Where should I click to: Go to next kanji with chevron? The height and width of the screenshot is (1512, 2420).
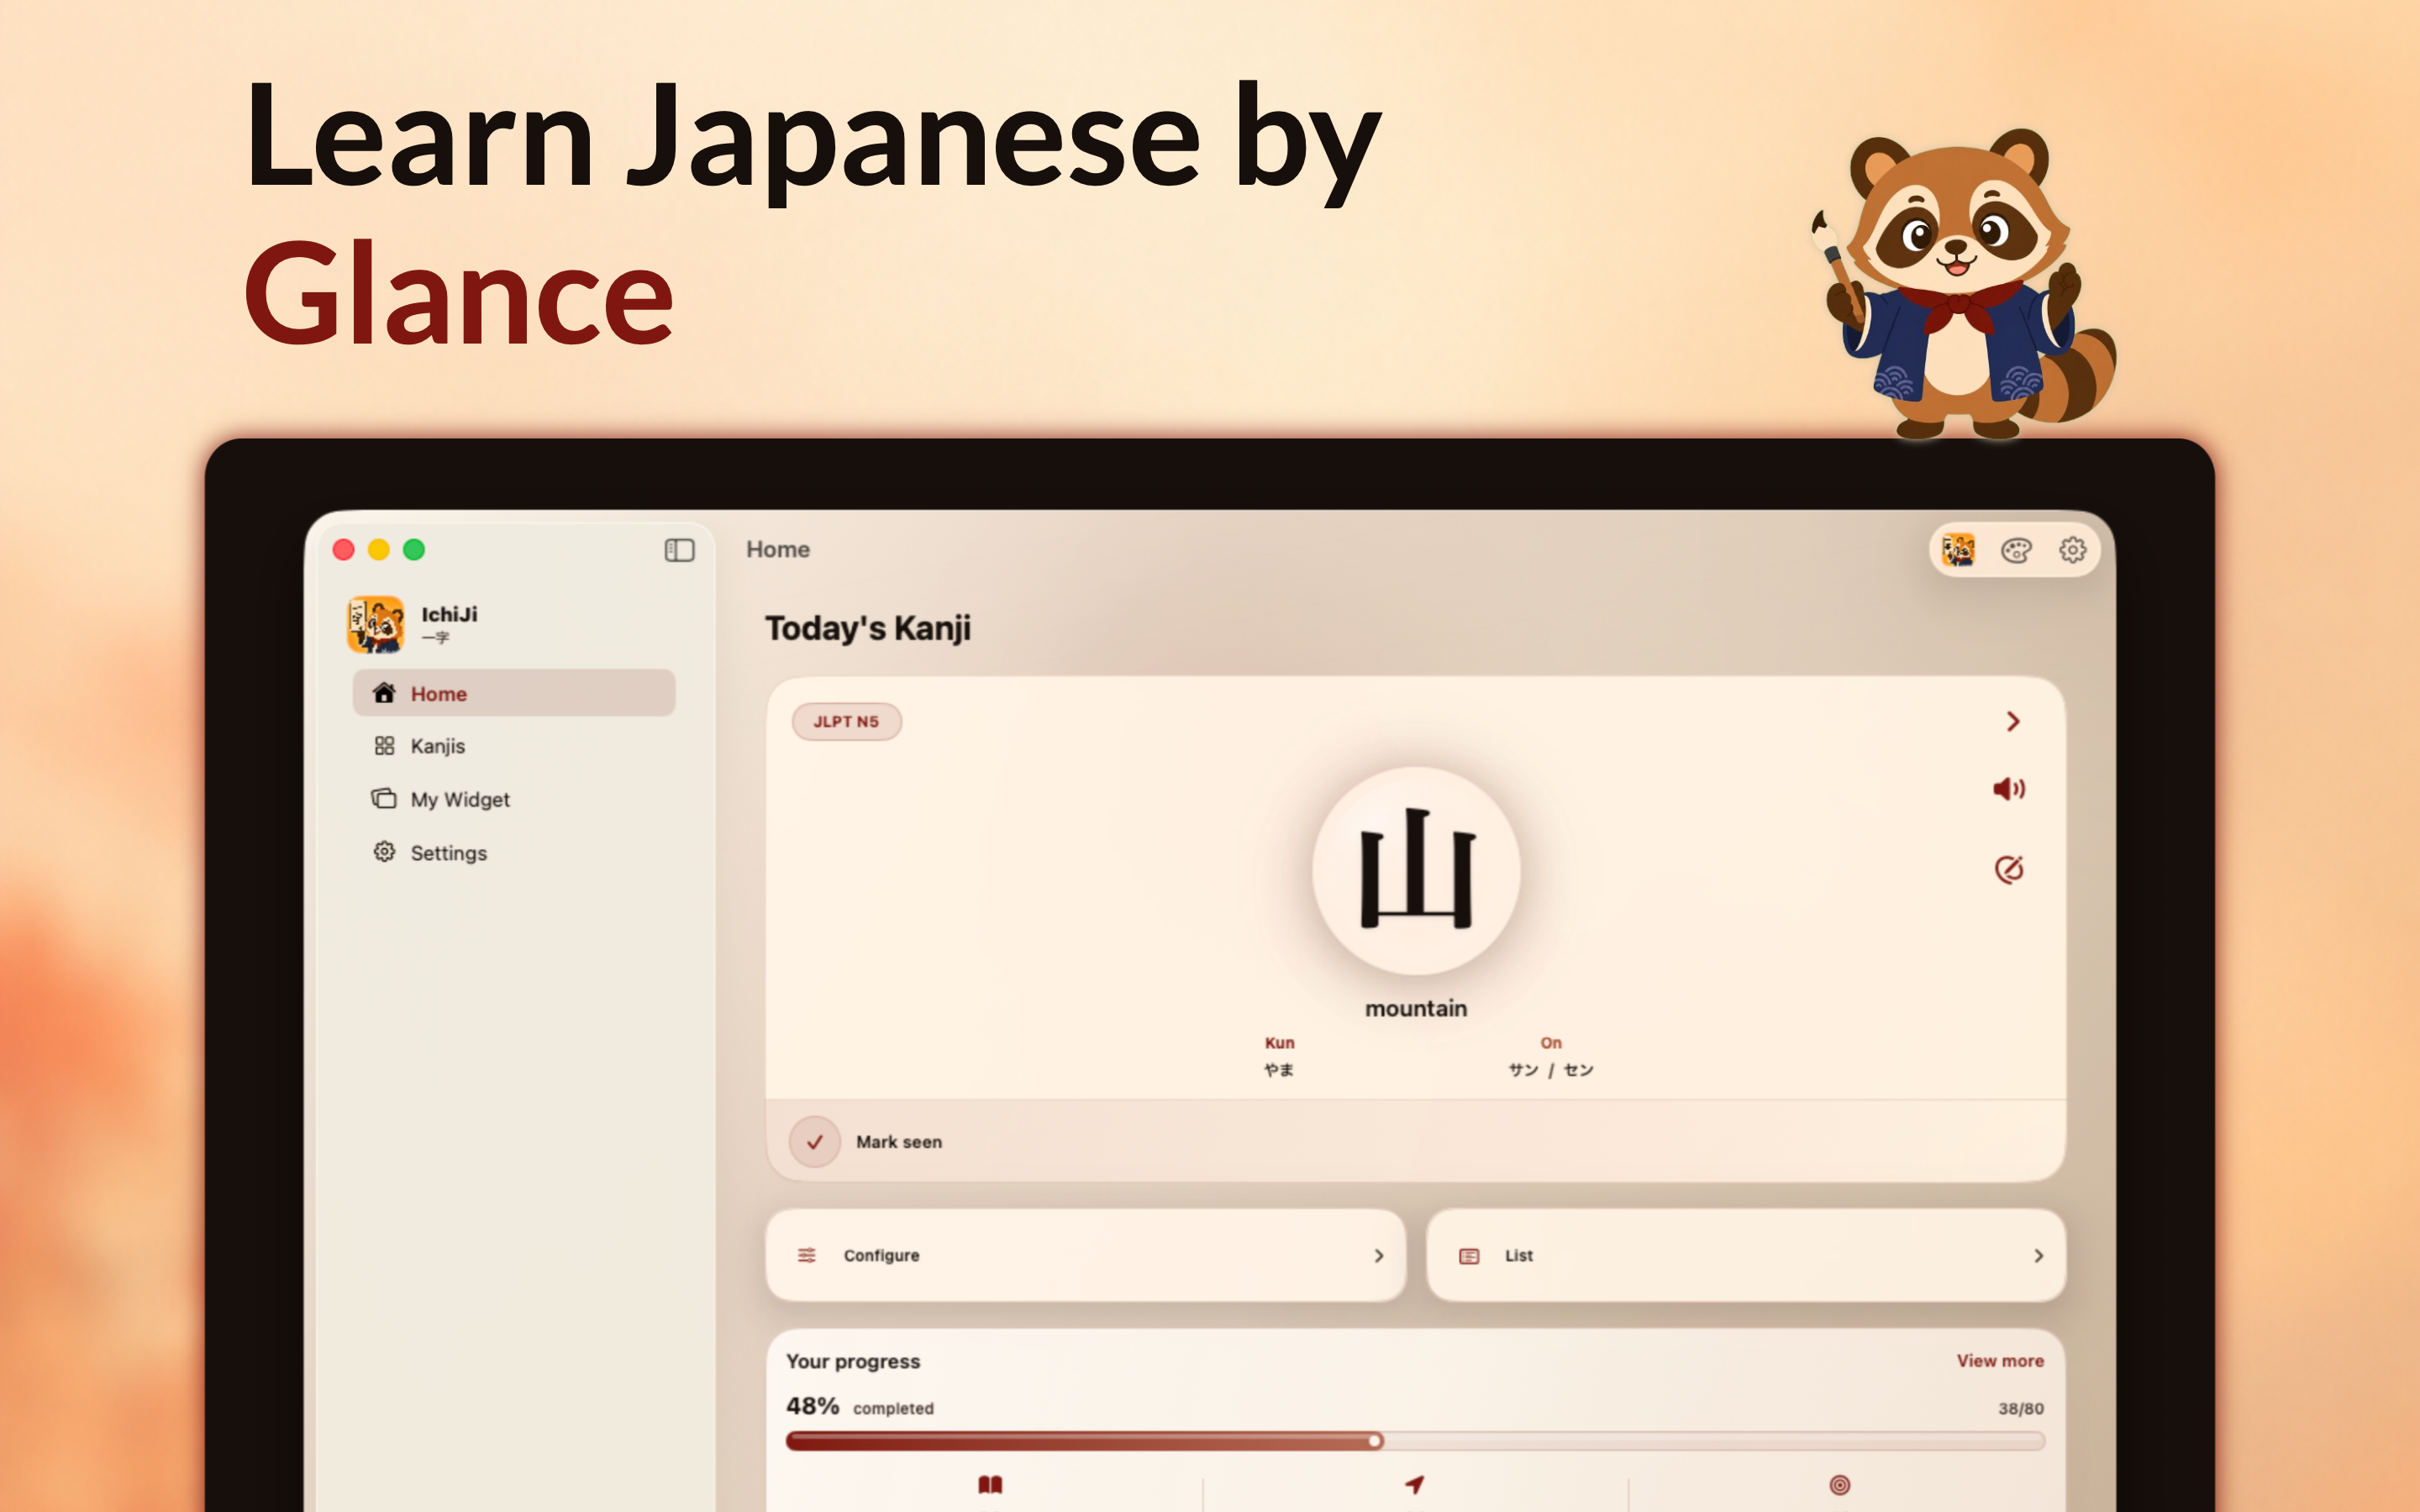[x=2013, y=721]
